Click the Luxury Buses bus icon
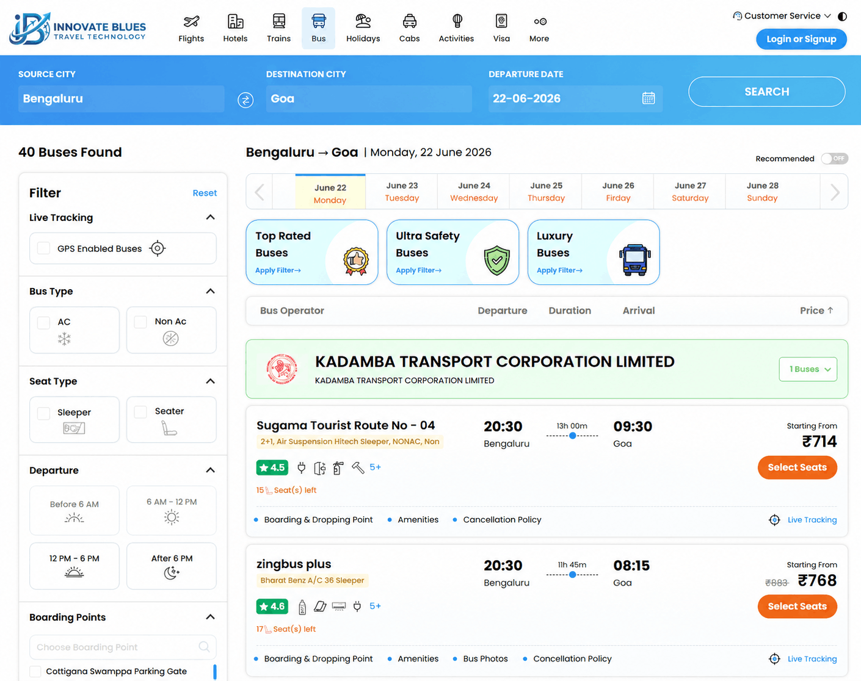The width and height of the screenshot is (861, 681). (635, 260)
